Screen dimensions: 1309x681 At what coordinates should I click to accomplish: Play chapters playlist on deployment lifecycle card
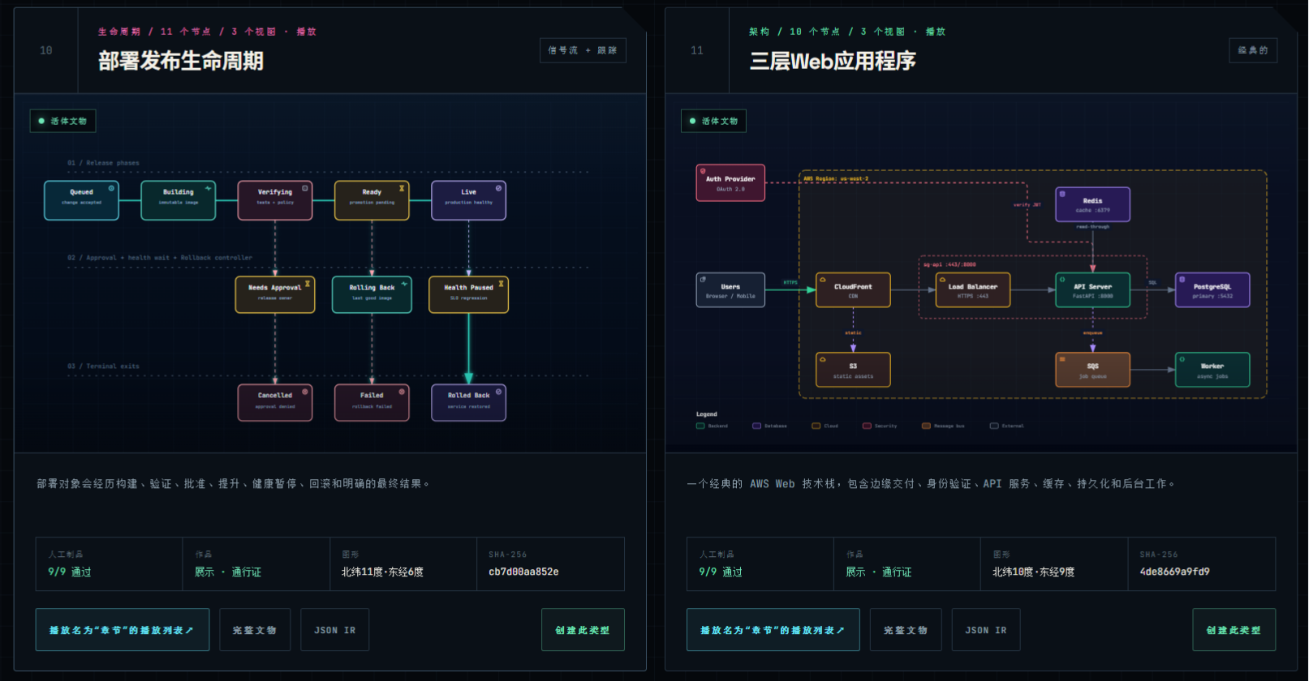[x=123, y=630]
